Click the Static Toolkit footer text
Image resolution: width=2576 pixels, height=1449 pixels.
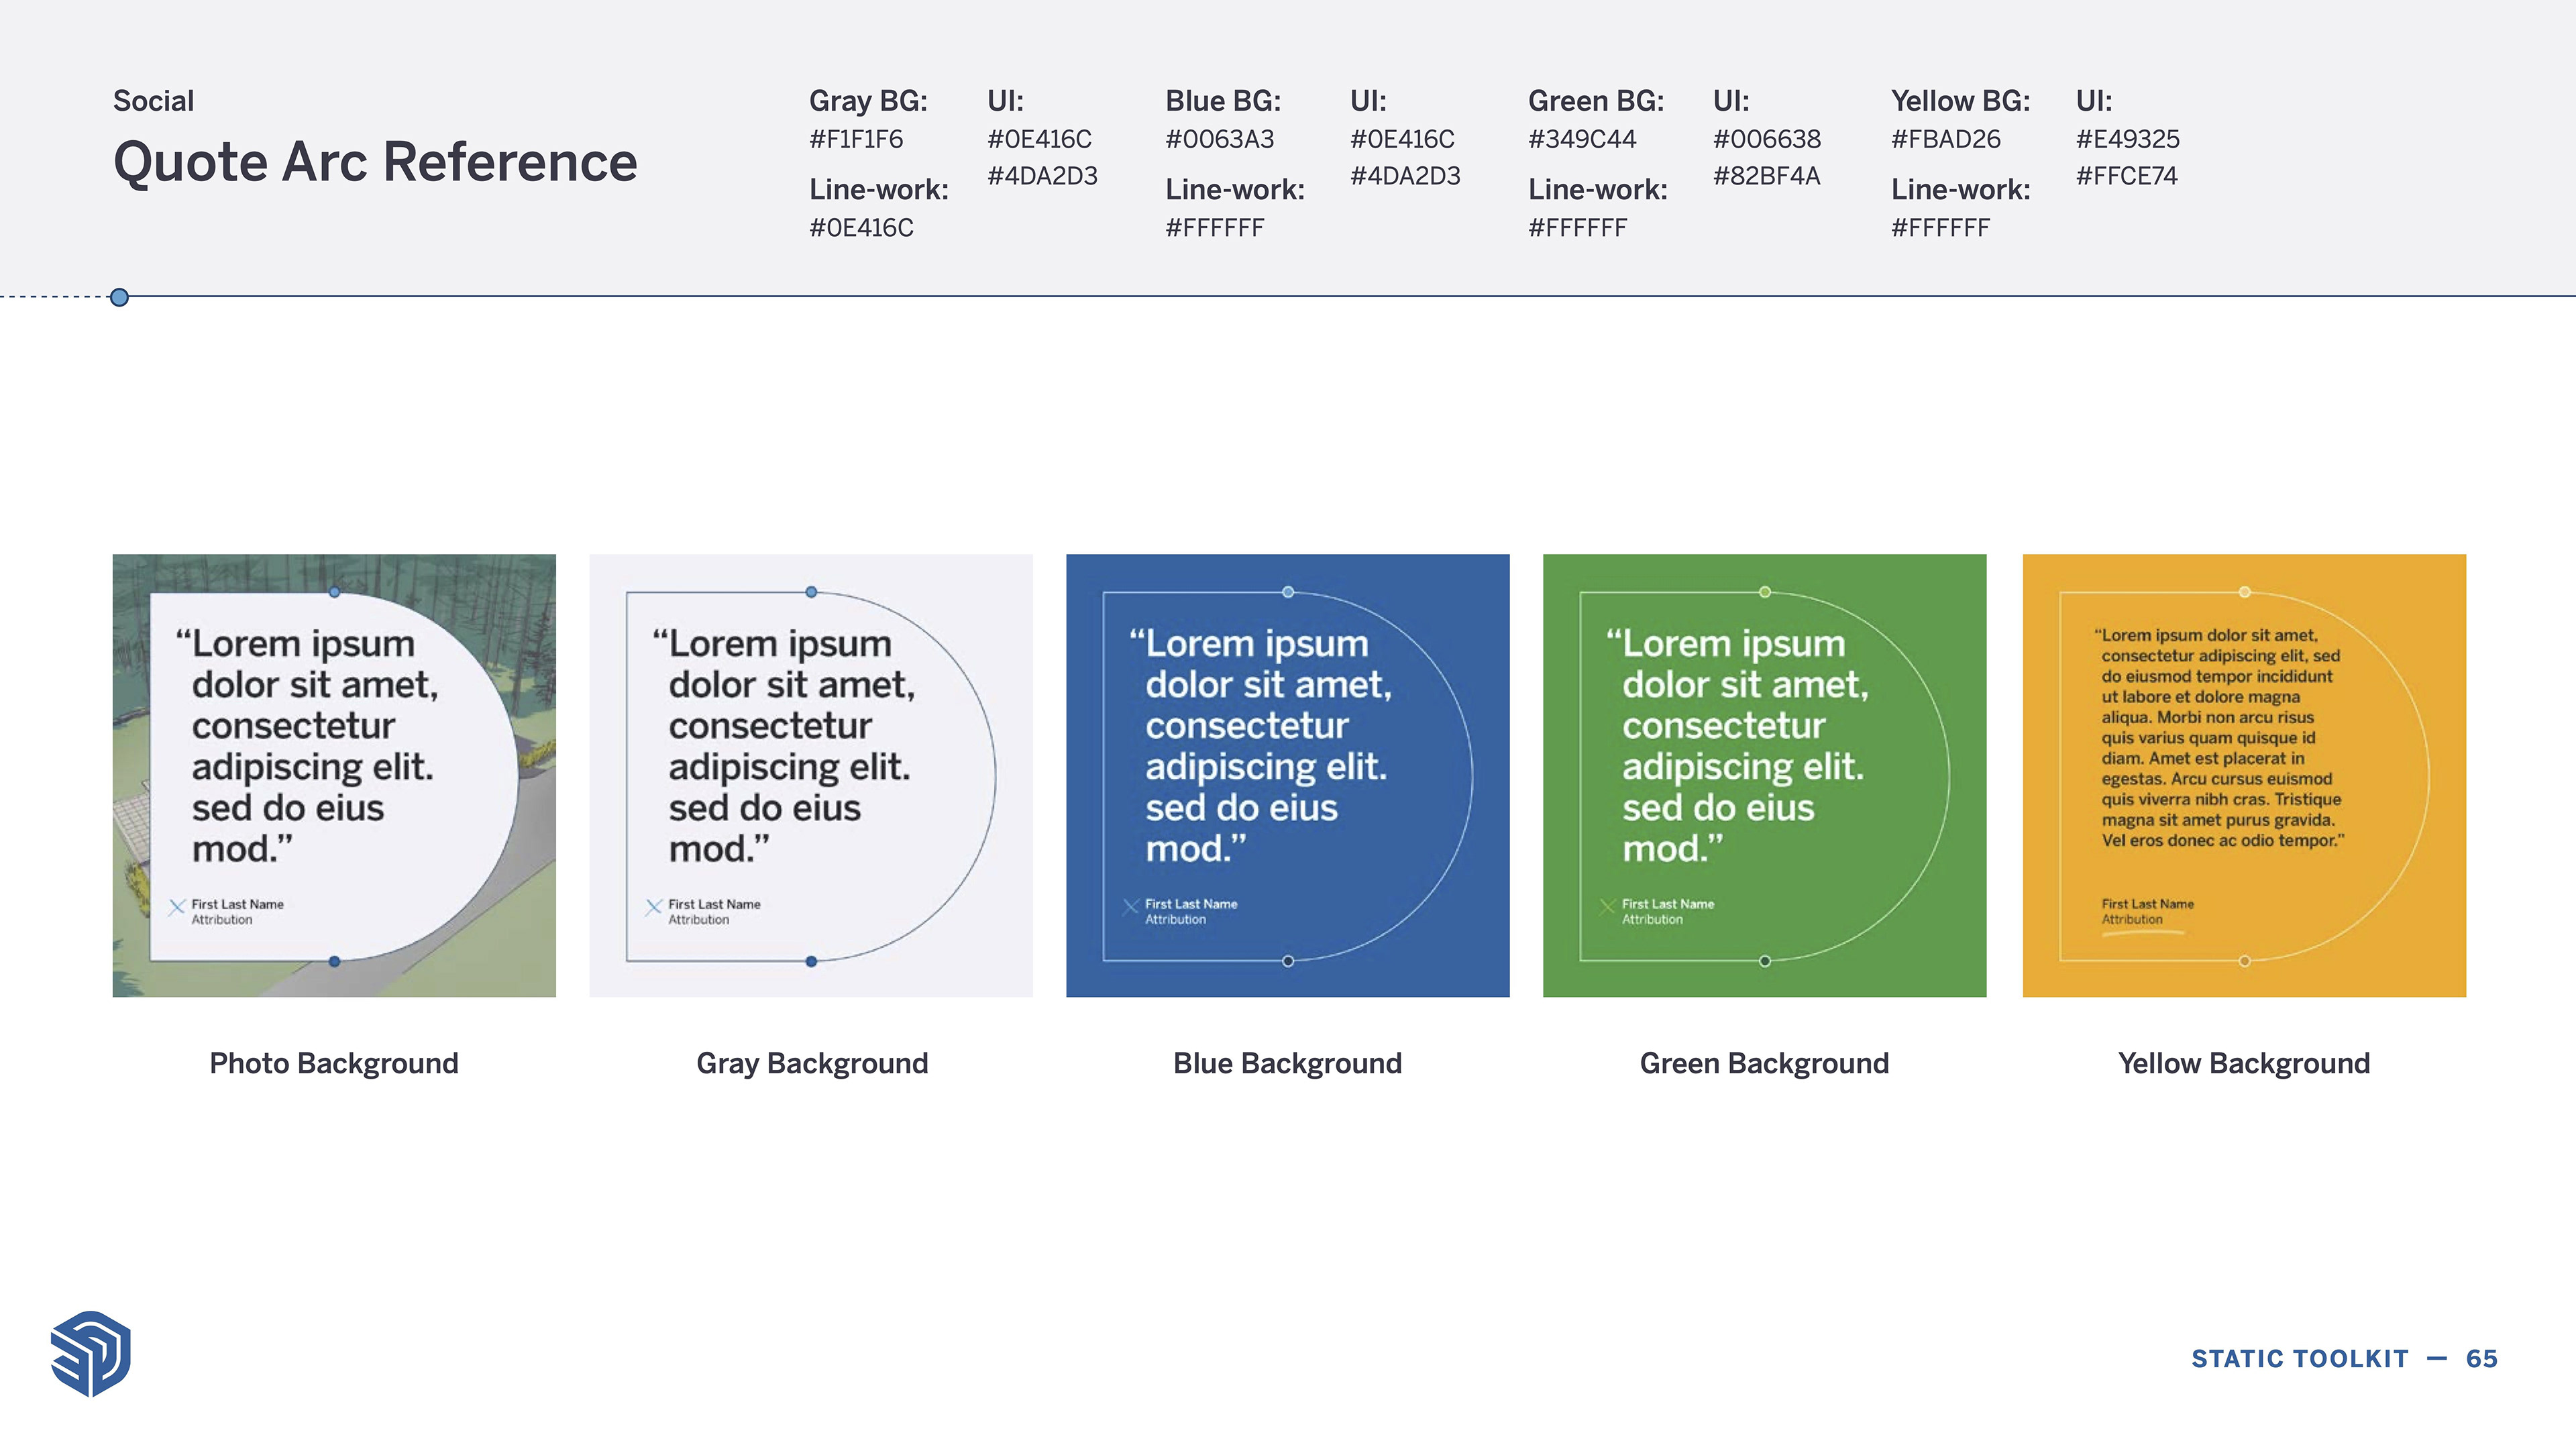click(x=2299, y=1359)
